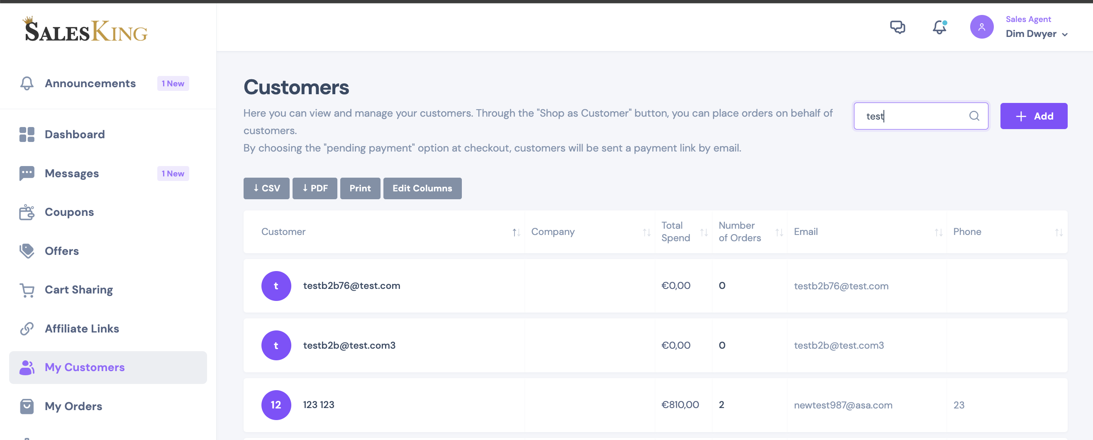The height and width of the screenshot is (440, 1093).
Task: Click the Affiliate Links chain icon
Action: point(27,328)
